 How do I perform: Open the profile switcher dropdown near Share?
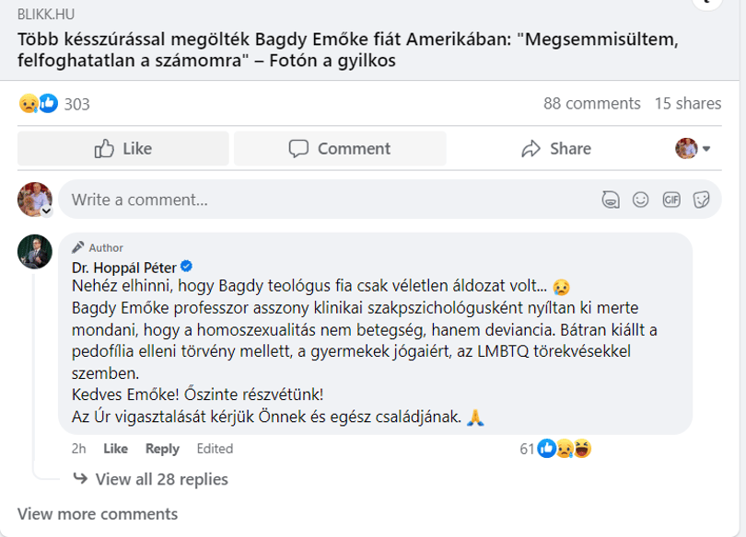point(693,149)
